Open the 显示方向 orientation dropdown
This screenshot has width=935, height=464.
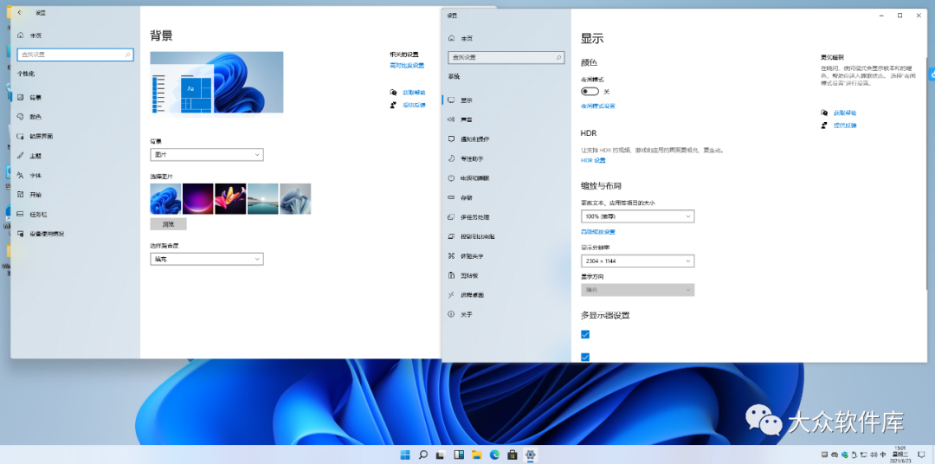tap(637, 290)
